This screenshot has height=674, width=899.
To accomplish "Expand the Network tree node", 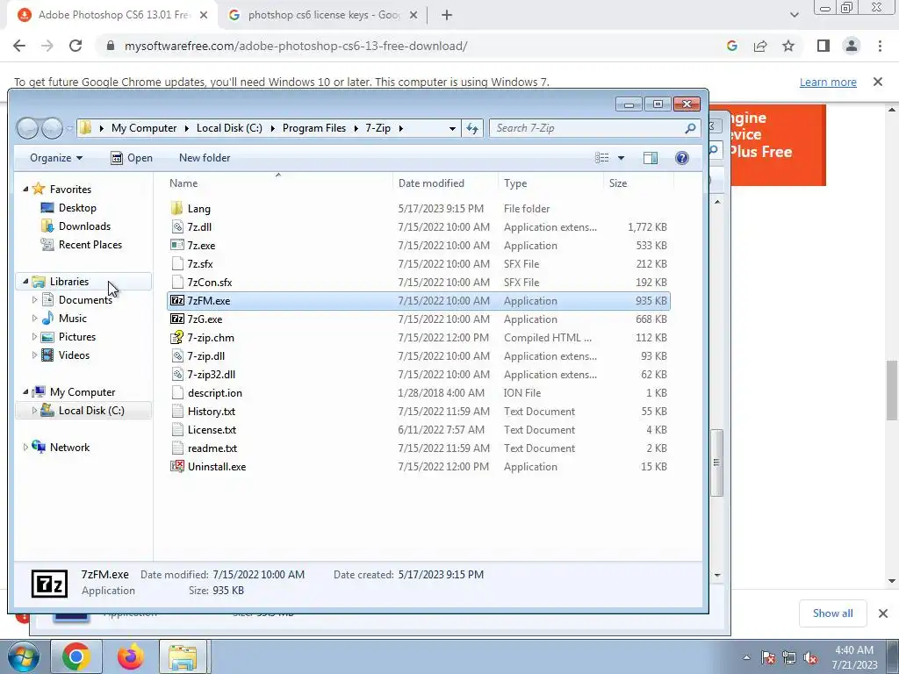I will 25,447.
